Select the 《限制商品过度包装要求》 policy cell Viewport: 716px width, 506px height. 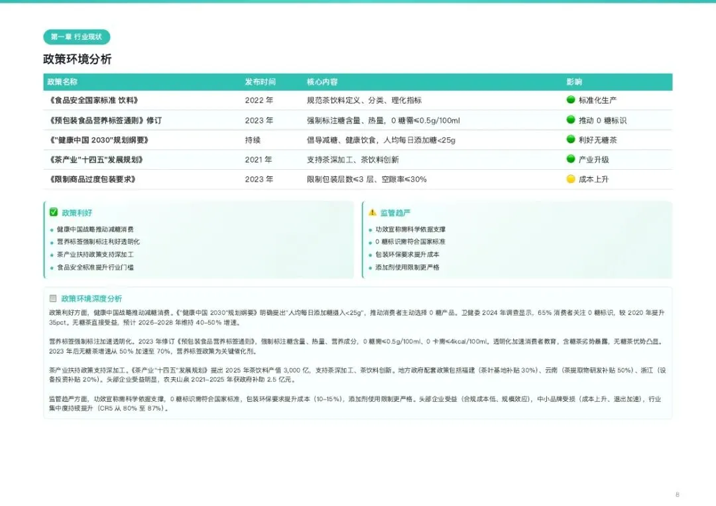92,180
